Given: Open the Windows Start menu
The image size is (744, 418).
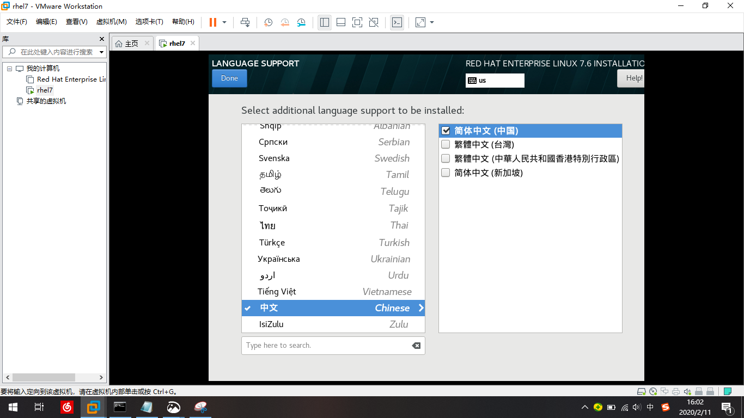Looking at the screenshot, I should (x=13, y=407).
